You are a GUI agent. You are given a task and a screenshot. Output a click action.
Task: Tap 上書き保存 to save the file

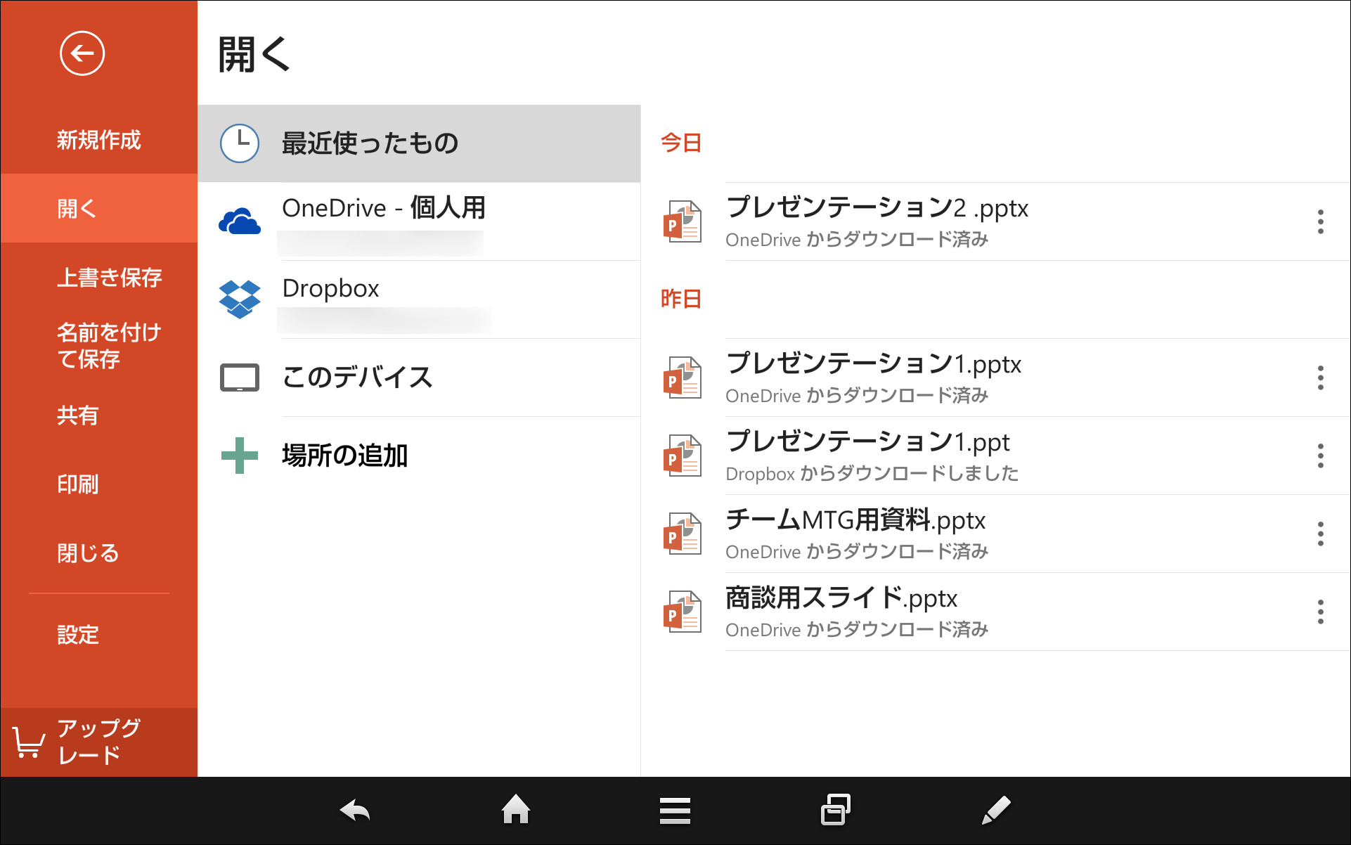point(110,277)
